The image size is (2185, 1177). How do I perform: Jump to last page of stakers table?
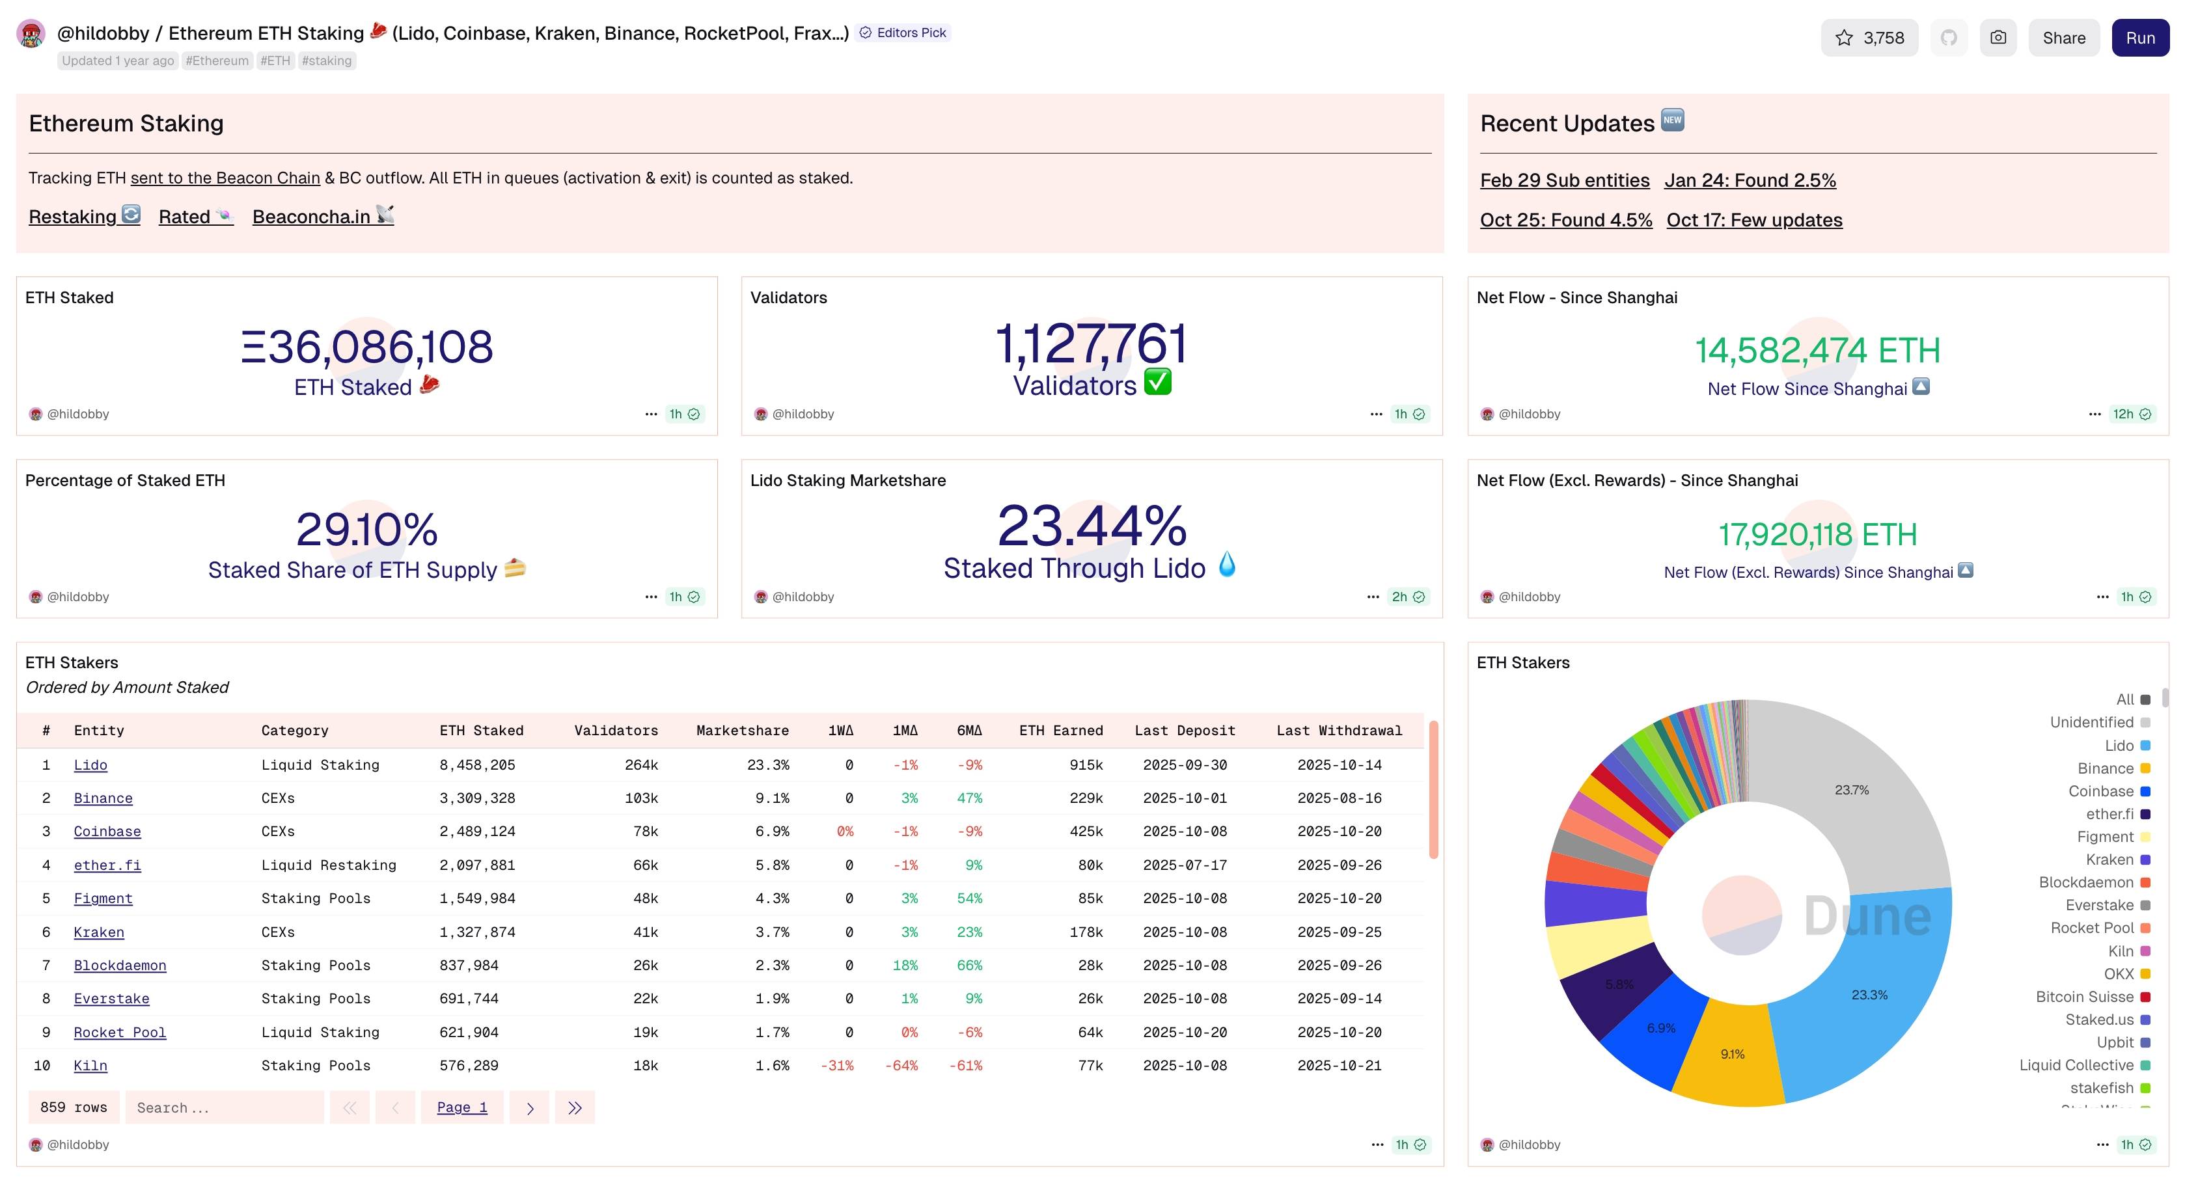(574, 1107)
